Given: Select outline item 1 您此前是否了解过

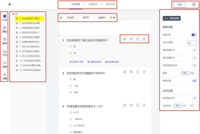Looking at the screenshot, I should [29, 19].
